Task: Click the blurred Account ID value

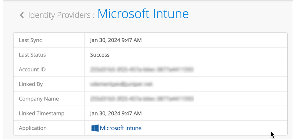Action: click(142, 70)
